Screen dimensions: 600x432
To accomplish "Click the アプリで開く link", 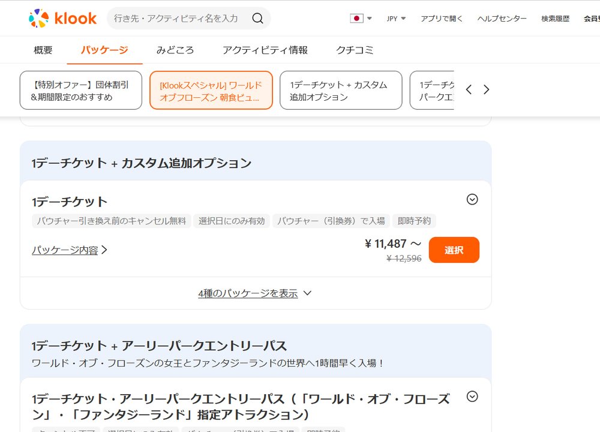I will point(442,18).
